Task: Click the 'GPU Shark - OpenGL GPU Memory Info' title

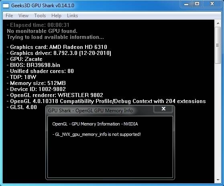Action: pyautogui.click(x=90, y=111)
